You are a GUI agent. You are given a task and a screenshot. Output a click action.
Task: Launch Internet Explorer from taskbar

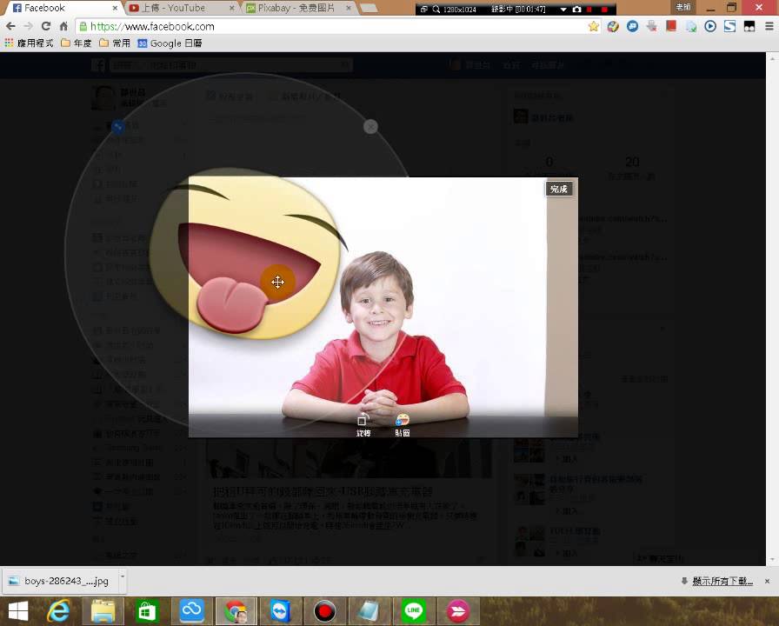coord(58,611)
